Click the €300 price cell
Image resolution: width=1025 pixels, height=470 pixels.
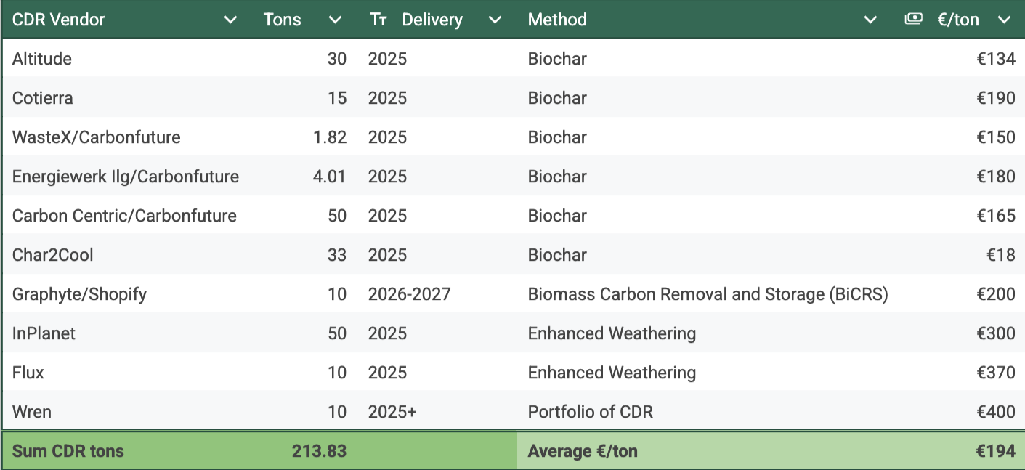pos(996,333)
